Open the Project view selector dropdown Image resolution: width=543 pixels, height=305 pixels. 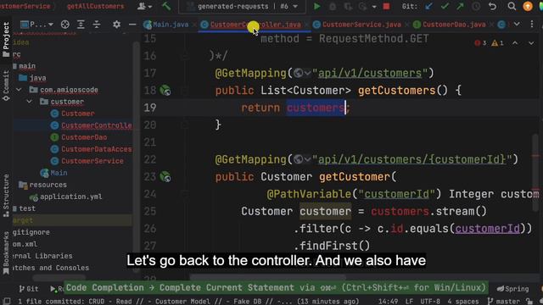[36, 25]
